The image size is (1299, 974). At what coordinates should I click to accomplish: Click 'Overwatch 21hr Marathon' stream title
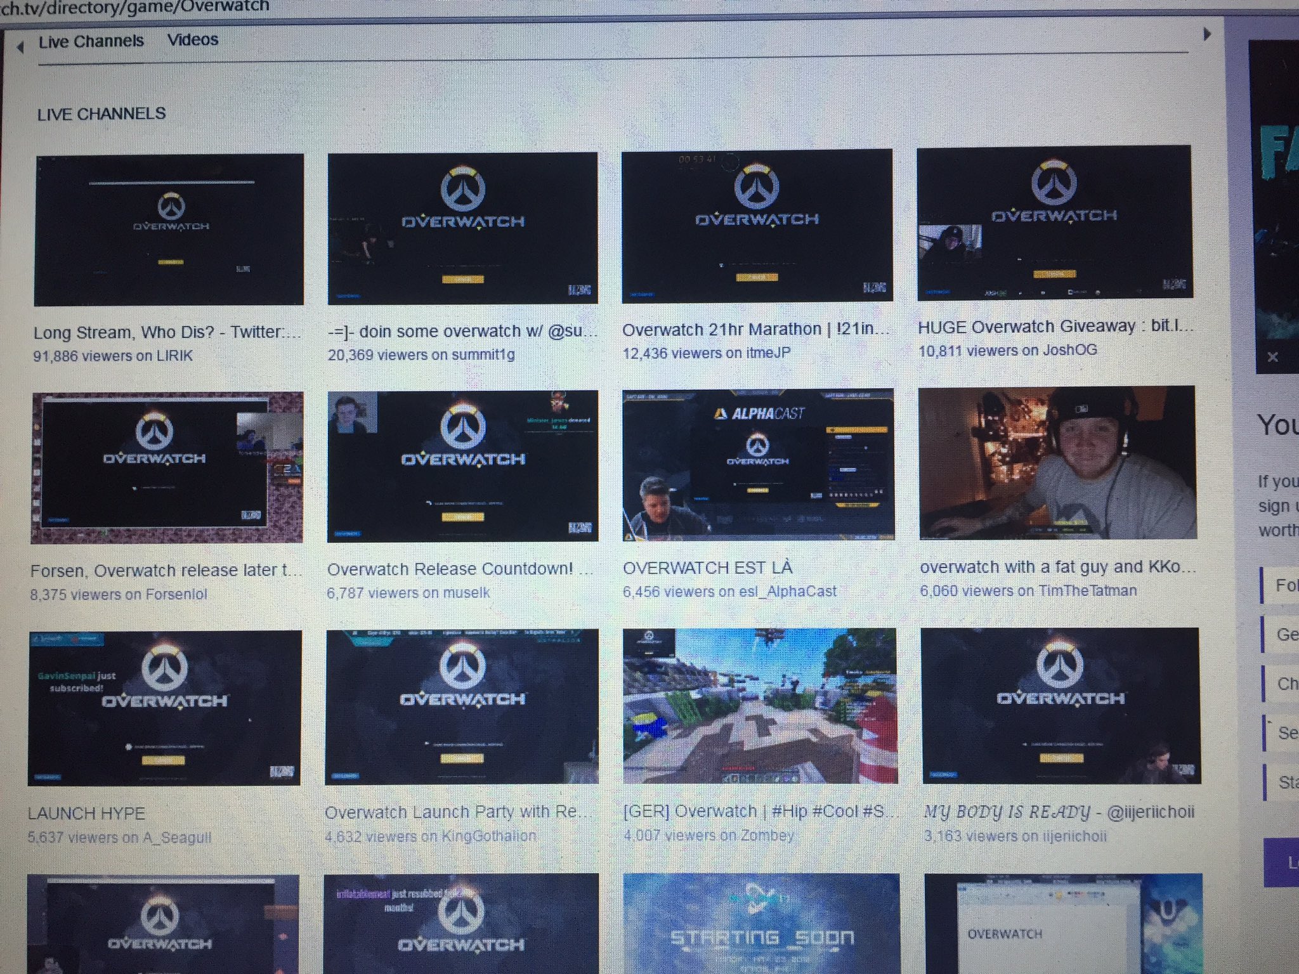pos(756,329)
